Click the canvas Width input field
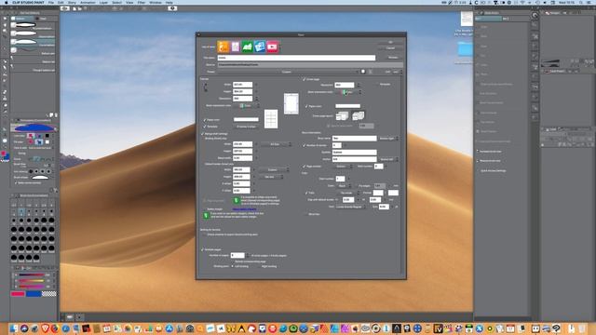The width and height of the screenshot is (596, 335). (242, 85)
